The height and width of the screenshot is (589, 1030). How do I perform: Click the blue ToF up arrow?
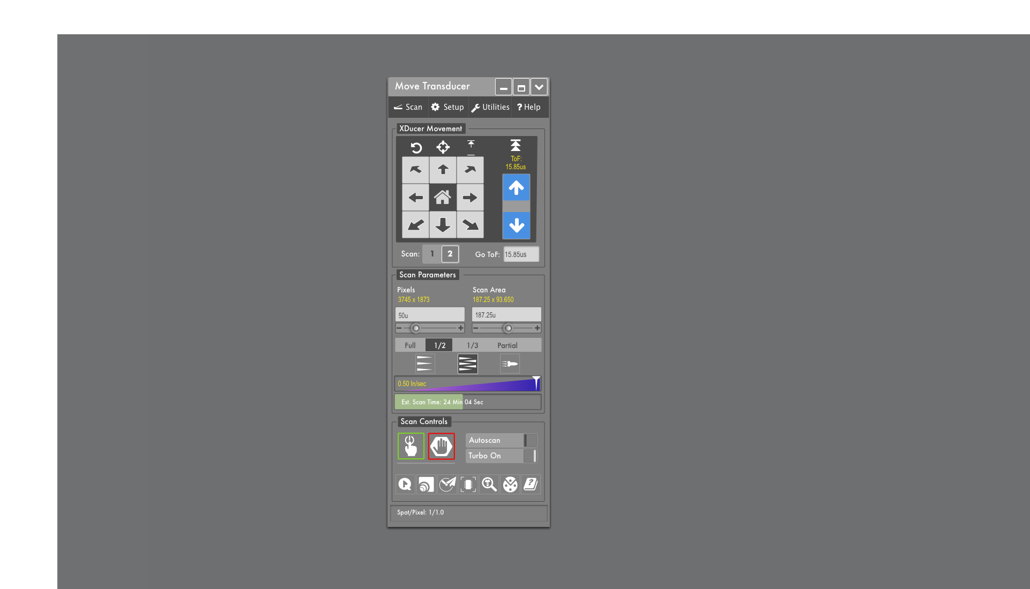click(516, 187)
